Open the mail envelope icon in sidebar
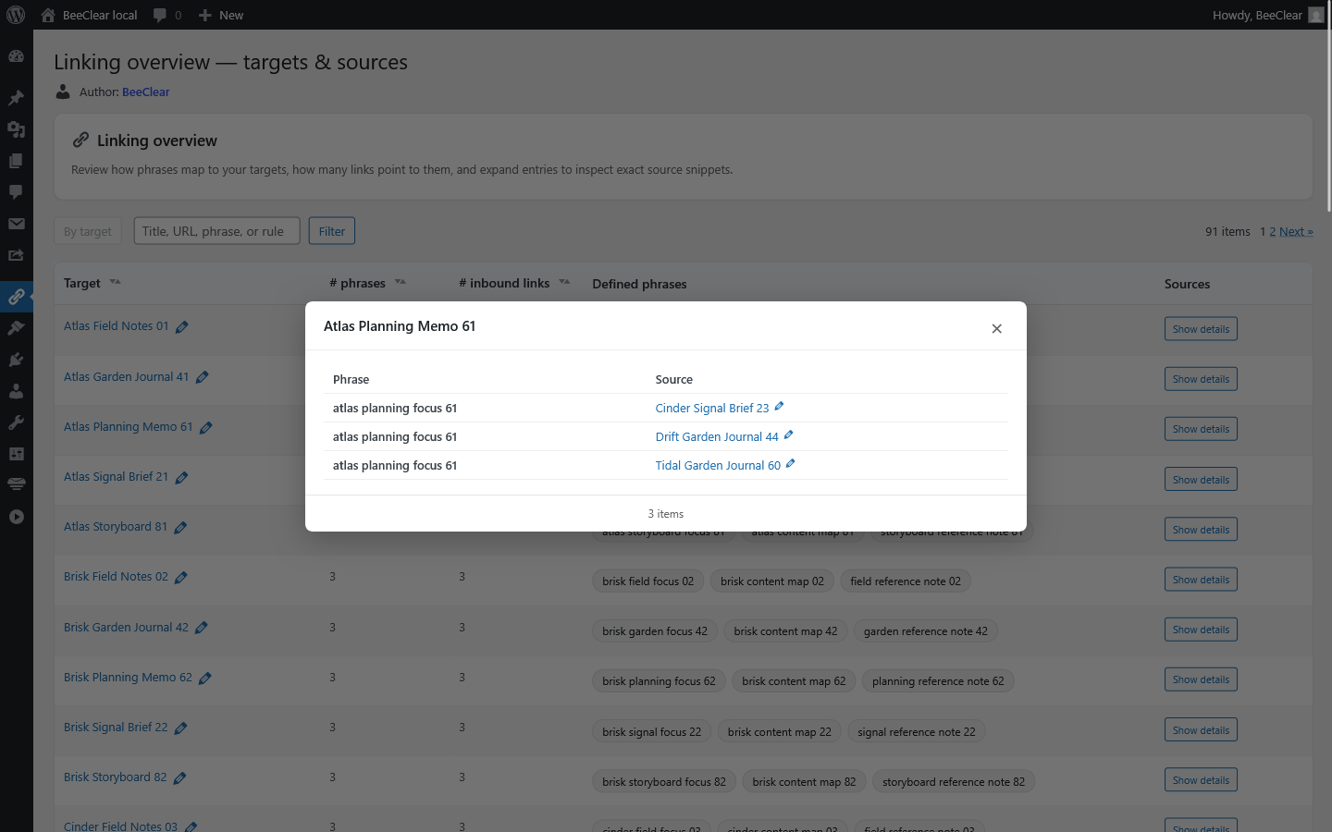The width and height of the screenshot is (1332, 832). tap(16, 224)
